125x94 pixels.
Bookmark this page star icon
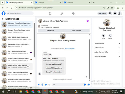112,8
